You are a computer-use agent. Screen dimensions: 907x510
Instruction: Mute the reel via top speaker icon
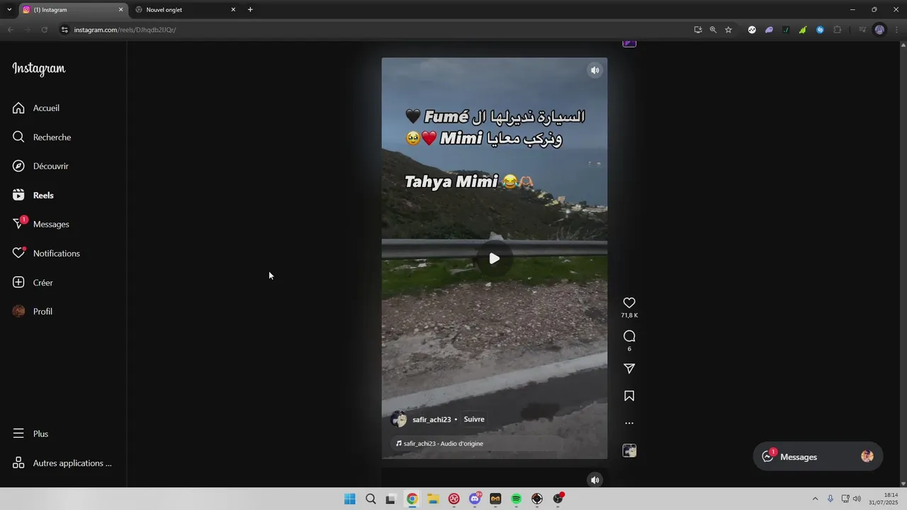595,70
